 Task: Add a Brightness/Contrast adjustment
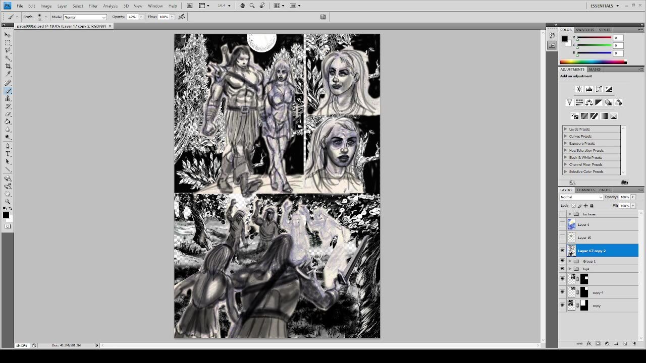579,89
